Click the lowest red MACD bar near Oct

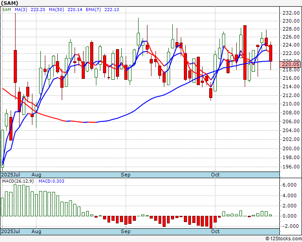pyautogui.click(x=211, y=222)
